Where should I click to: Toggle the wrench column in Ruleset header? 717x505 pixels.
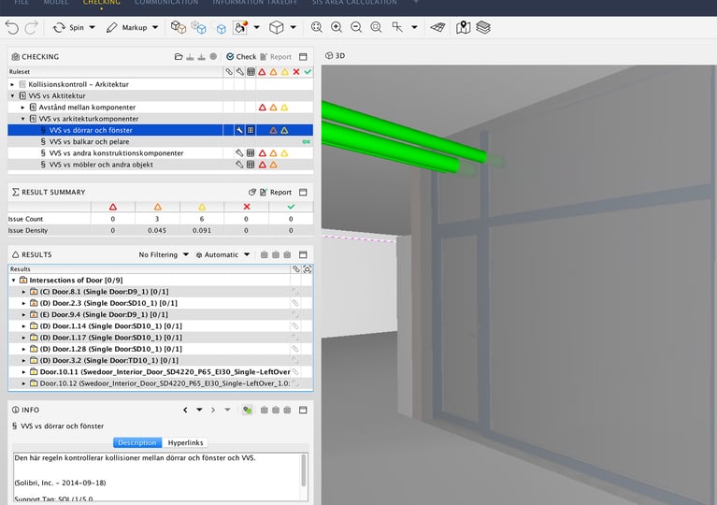coord(239,72)
